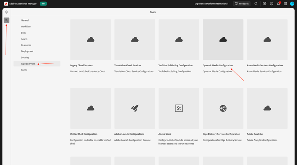The image size is (297, 165).
Task: Click the Adobe Analytics title link
Action: click(255, 134)
